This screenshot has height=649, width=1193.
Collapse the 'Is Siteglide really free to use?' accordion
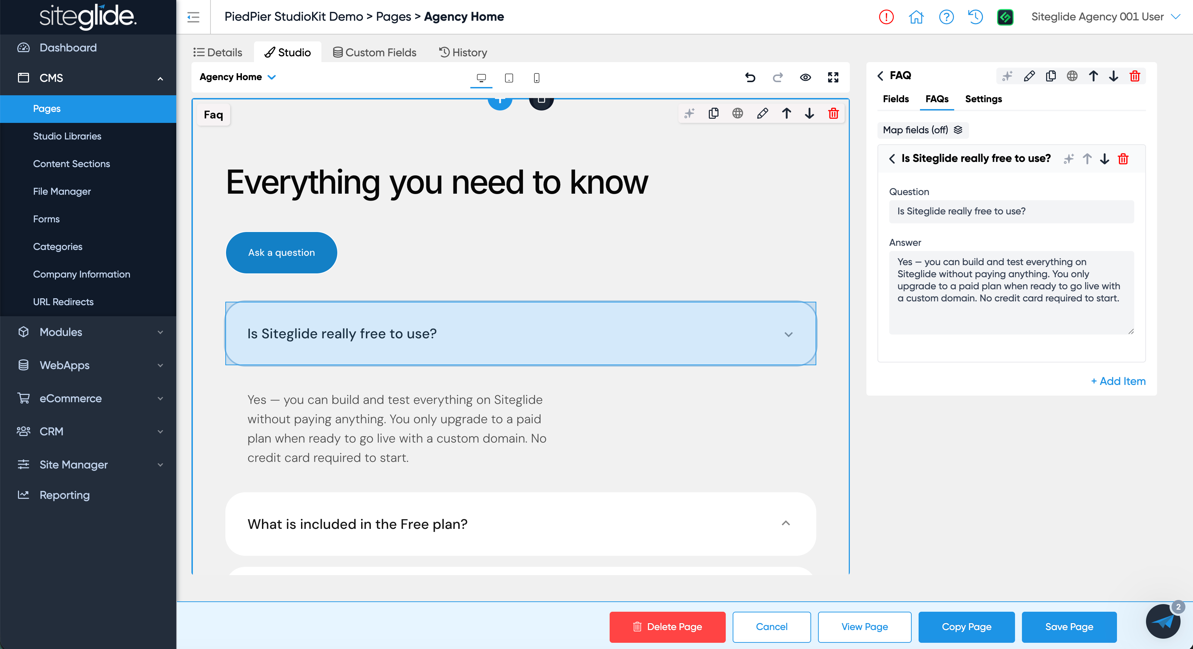(x=520, y=333)
